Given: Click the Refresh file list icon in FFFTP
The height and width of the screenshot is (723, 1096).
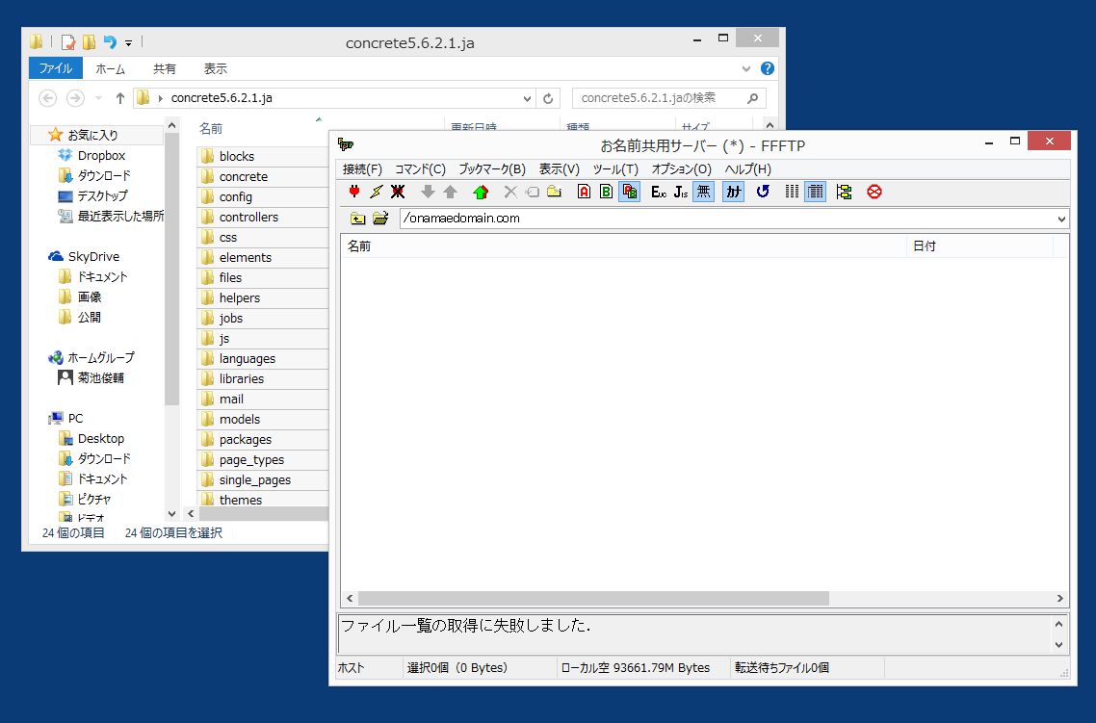Looking at the screenshot, I should (x=763, y=192).
